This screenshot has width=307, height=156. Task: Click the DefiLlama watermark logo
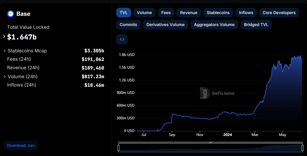pos(205,93)
